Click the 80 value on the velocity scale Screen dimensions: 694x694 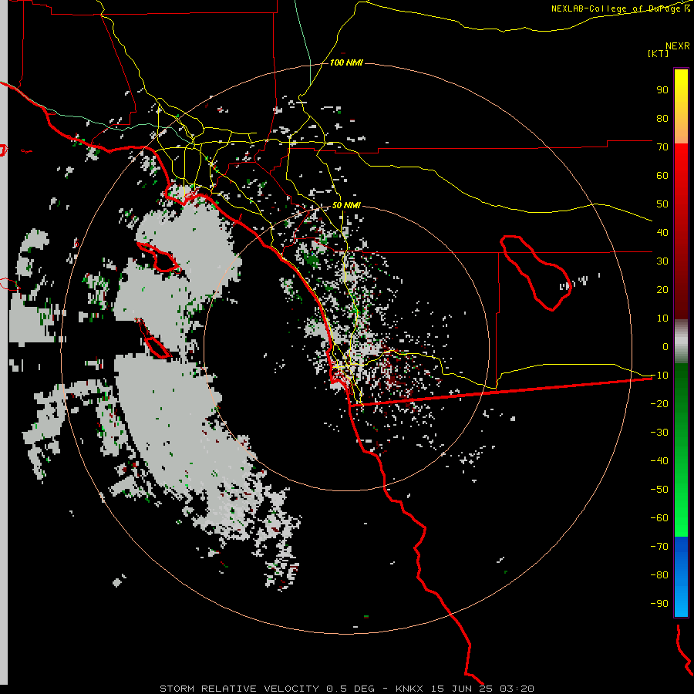pyautogui.click(x=662, y=119)
